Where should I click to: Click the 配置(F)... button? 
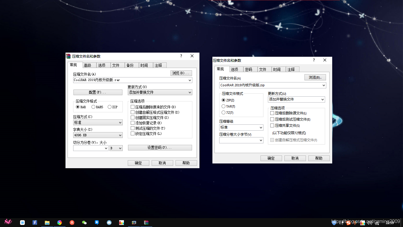[x=98, y=93]
